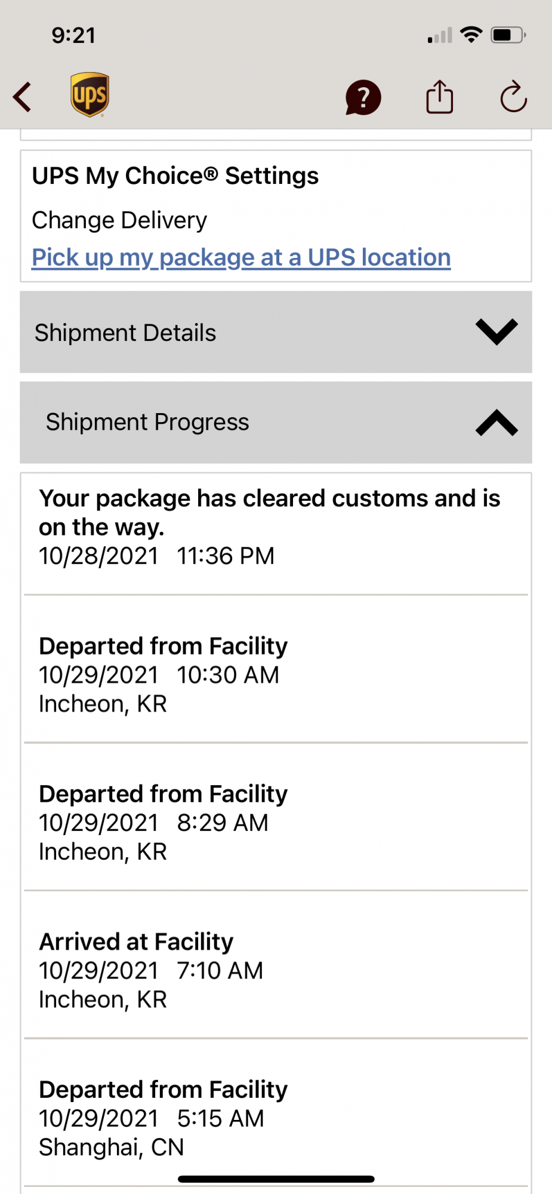Select the cleared customs status entry
The height and width of the screenshot is (1194, 552).
(x=270, y=527)
